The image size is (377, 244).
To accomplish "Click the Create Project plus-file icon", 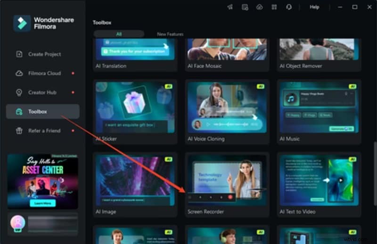I will coord(19,54).
